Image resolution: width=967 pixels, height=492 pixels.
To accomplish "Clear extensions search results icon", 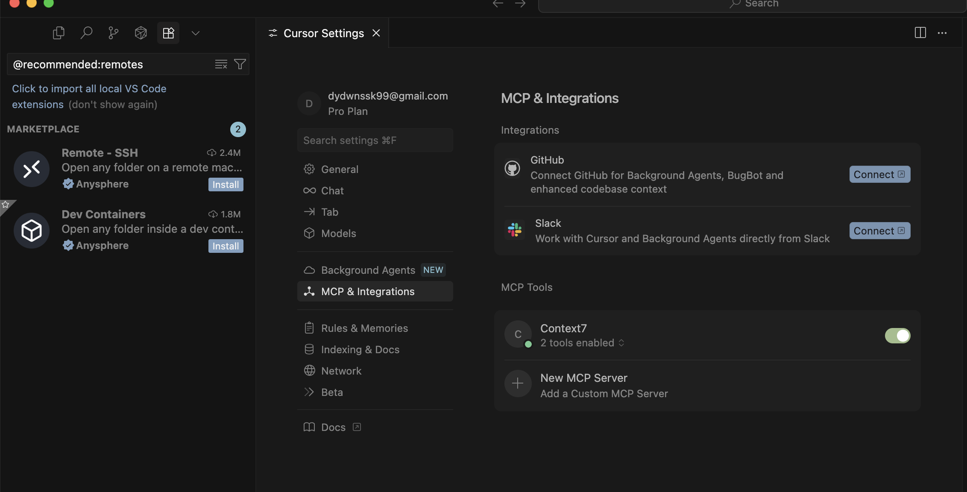I will pyautogui.click(x=221, y=64).
